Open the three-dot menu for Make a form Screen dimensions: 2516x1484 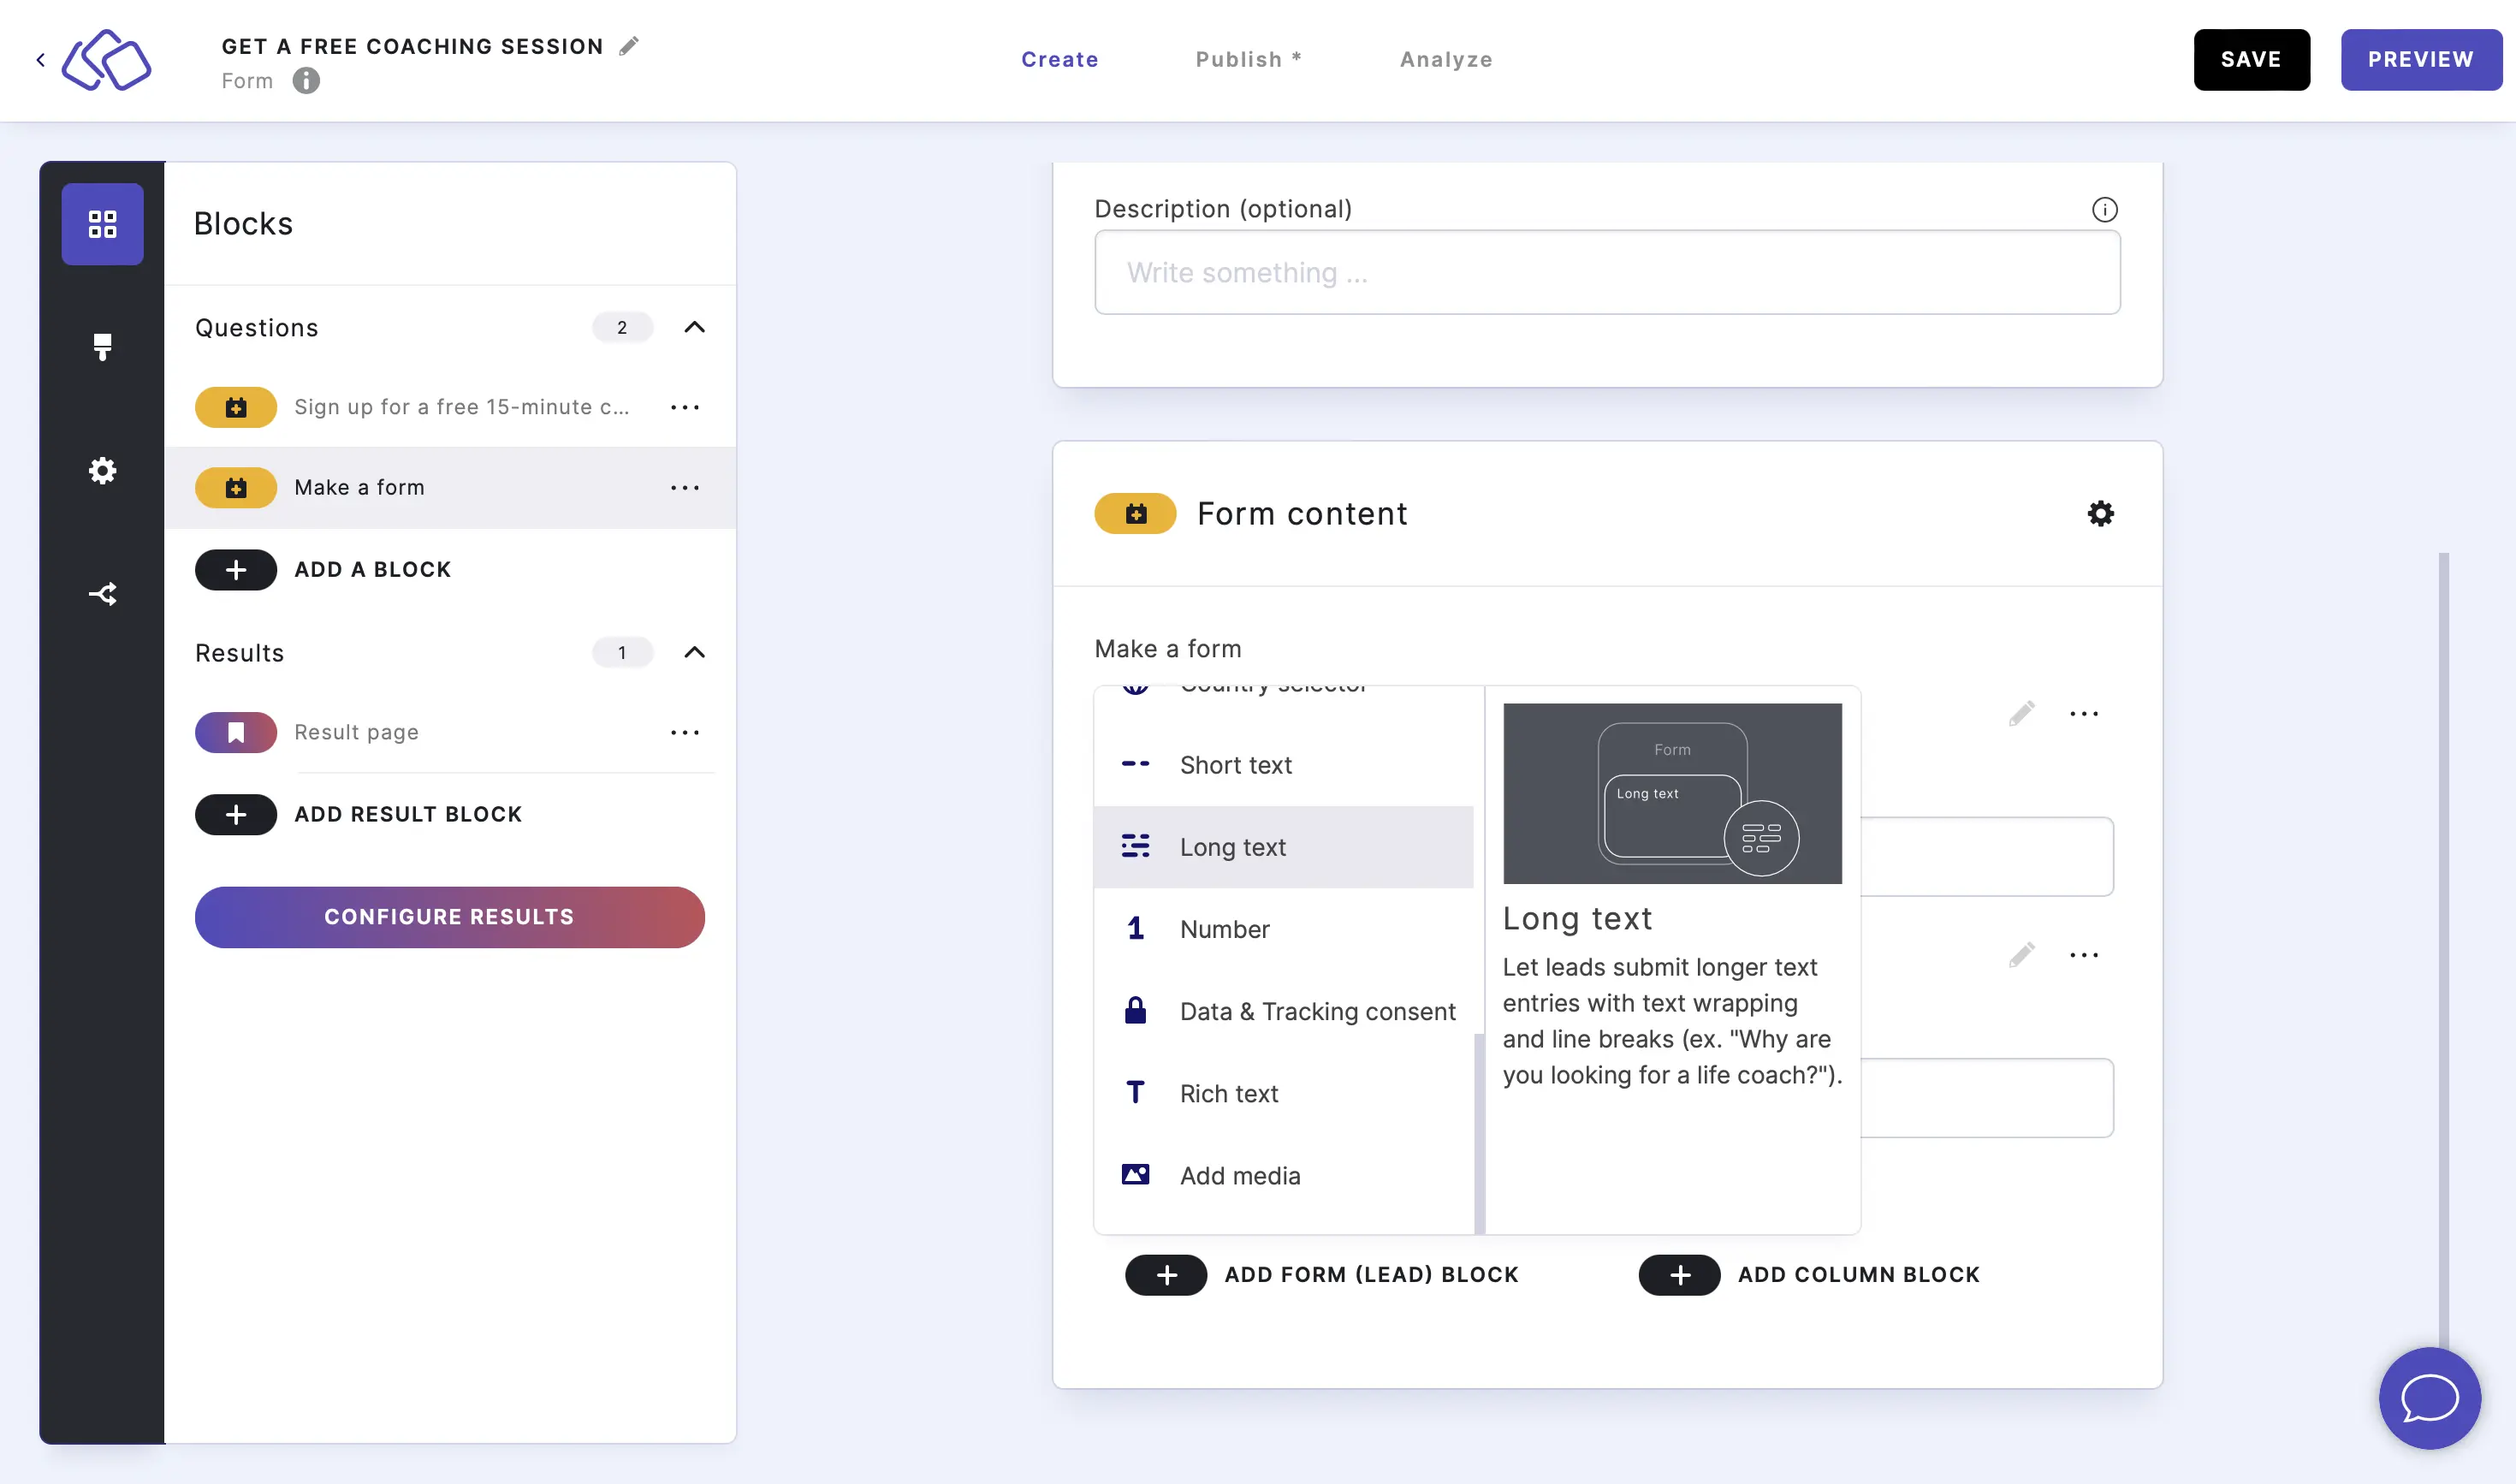(x=685, y=488)
